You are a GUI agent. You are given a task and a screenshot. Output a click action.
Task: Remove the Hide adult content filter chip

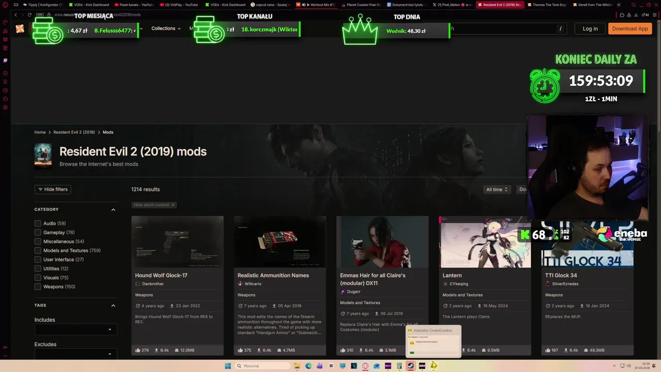[x=173, y=205]
